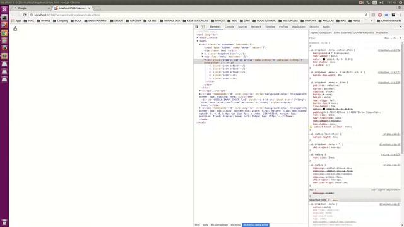The image size is (404, 227).
Task: Select div.ui.dropdown in the DOM breadcrumb
Action: coord(219,225)
